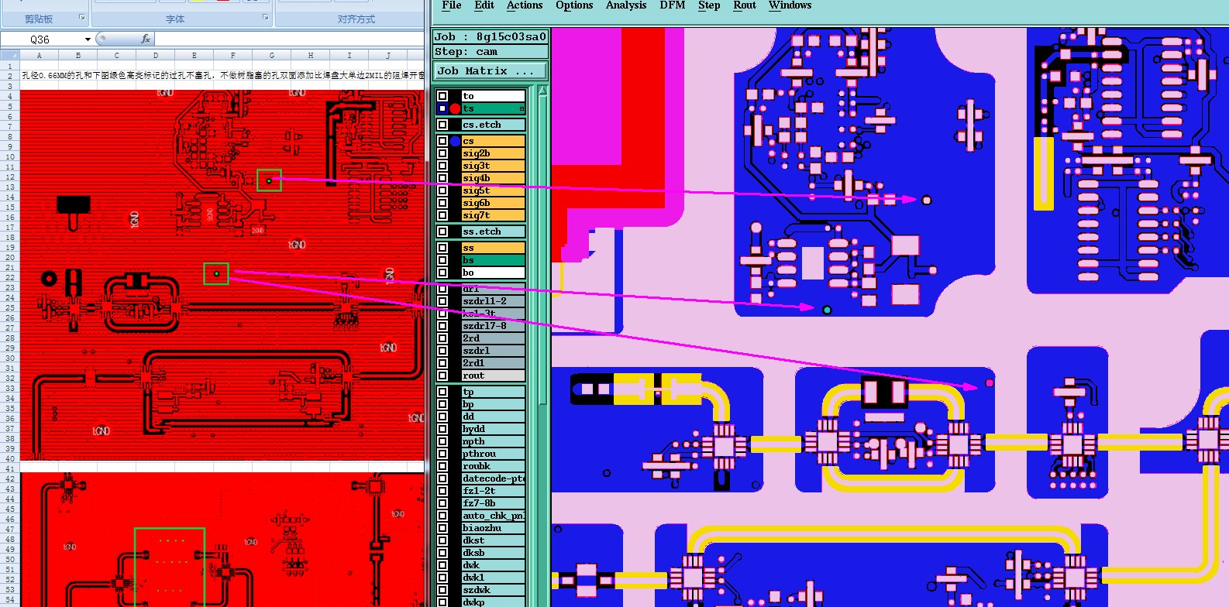This screenshot has height=607, width=1229.
Task: Open the Edit menu
Action: tap(484, 5)
